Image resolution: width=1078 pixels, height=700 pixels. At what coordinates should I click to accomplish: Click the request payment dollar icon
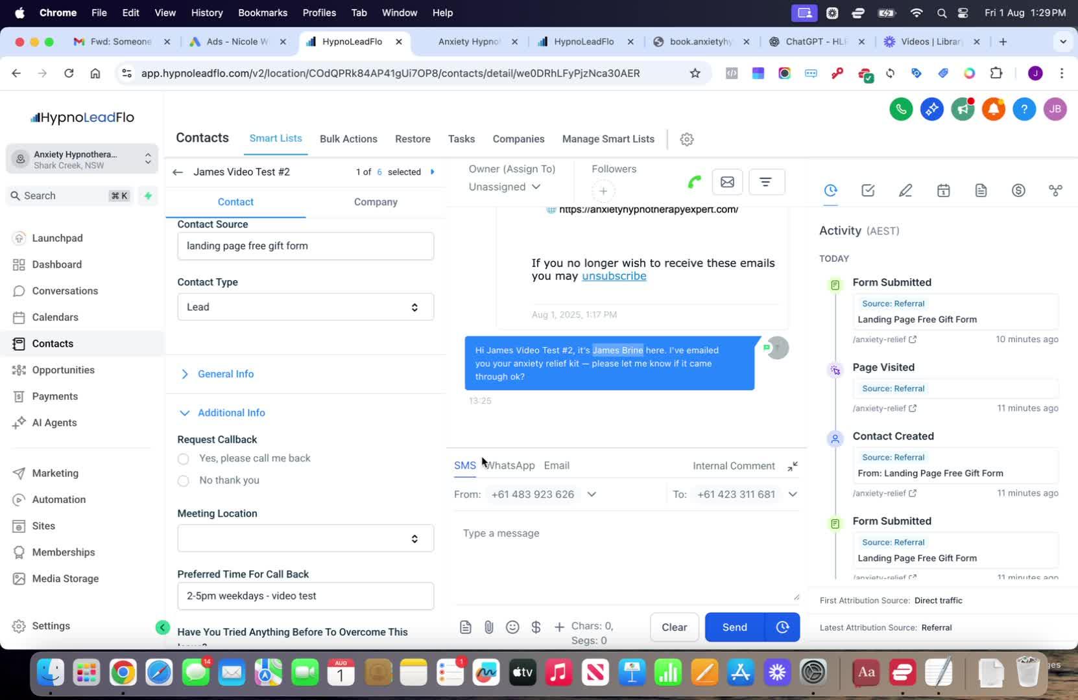point(536,627)
